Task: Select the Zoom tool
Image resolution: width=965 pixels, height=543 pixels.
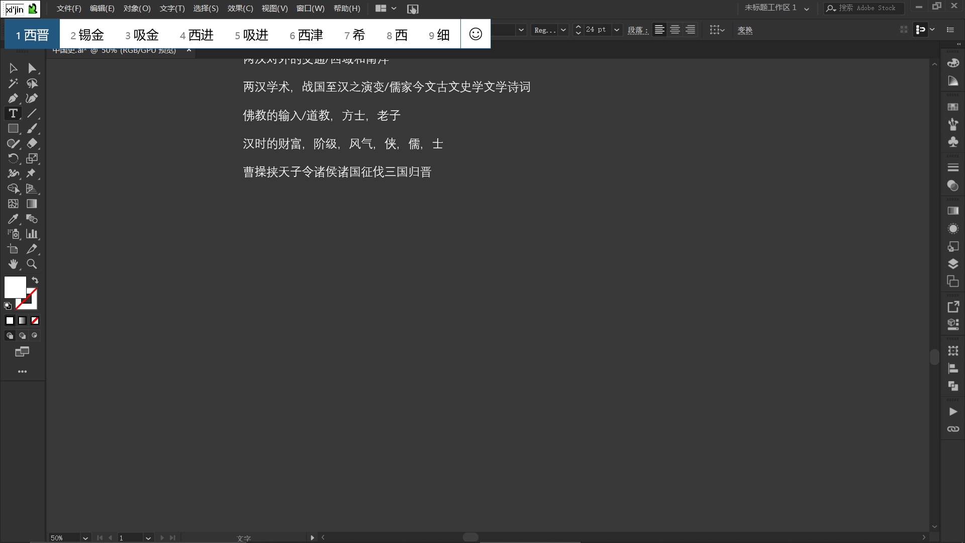Action: 32,264
